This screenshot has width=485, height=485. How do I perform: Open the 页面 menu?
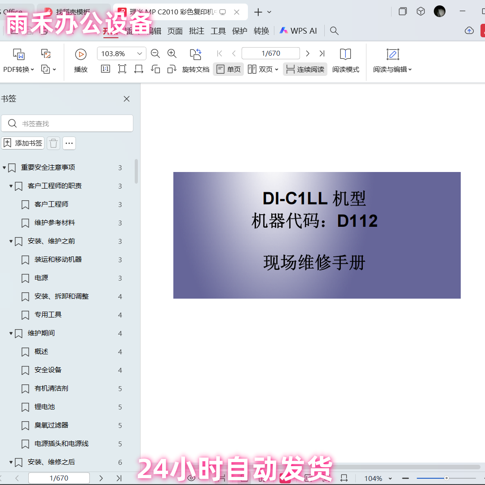tap(175, 31)
